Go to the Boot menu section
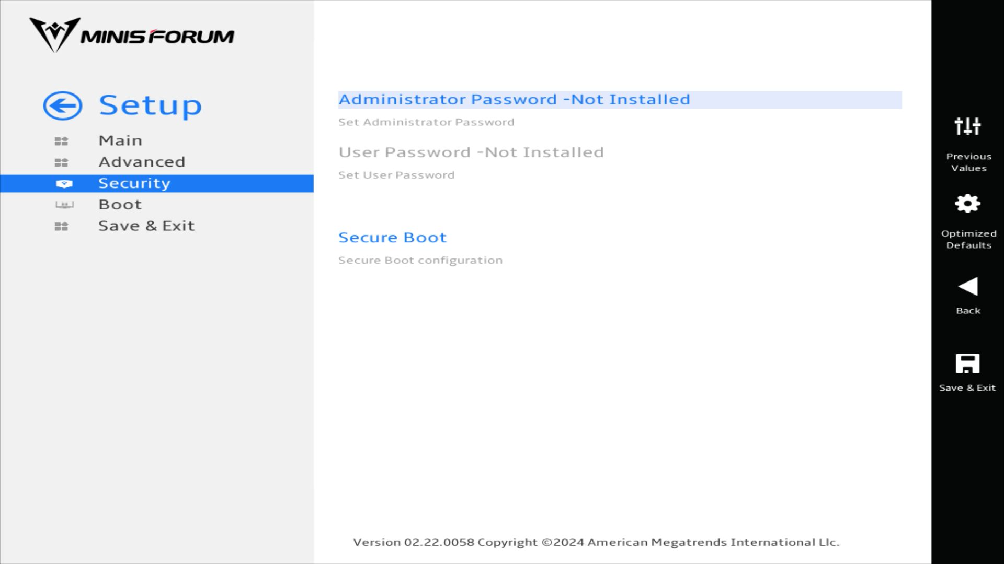 pos(120,205)
